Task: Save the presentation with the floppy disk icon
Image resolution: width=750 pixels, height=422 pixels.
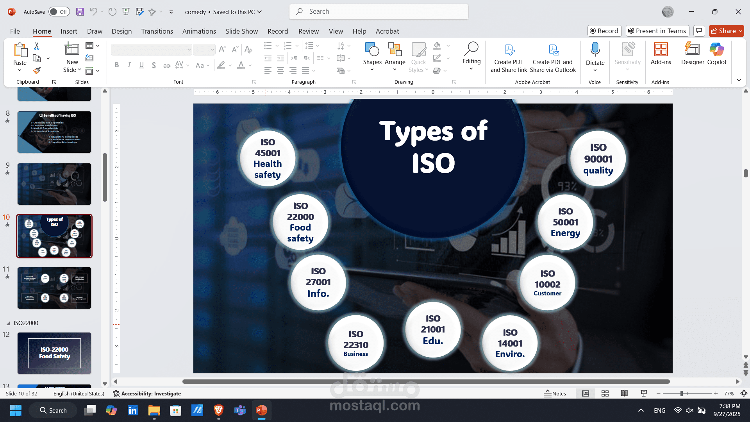Action: pos(80,12)
